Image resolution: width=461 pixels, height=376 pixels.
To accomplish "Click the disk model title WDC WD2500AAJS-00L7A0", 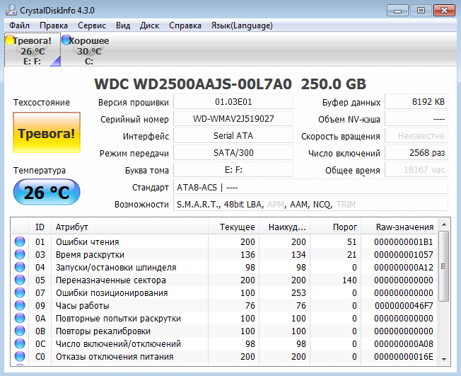I will [x=193, y=84].
